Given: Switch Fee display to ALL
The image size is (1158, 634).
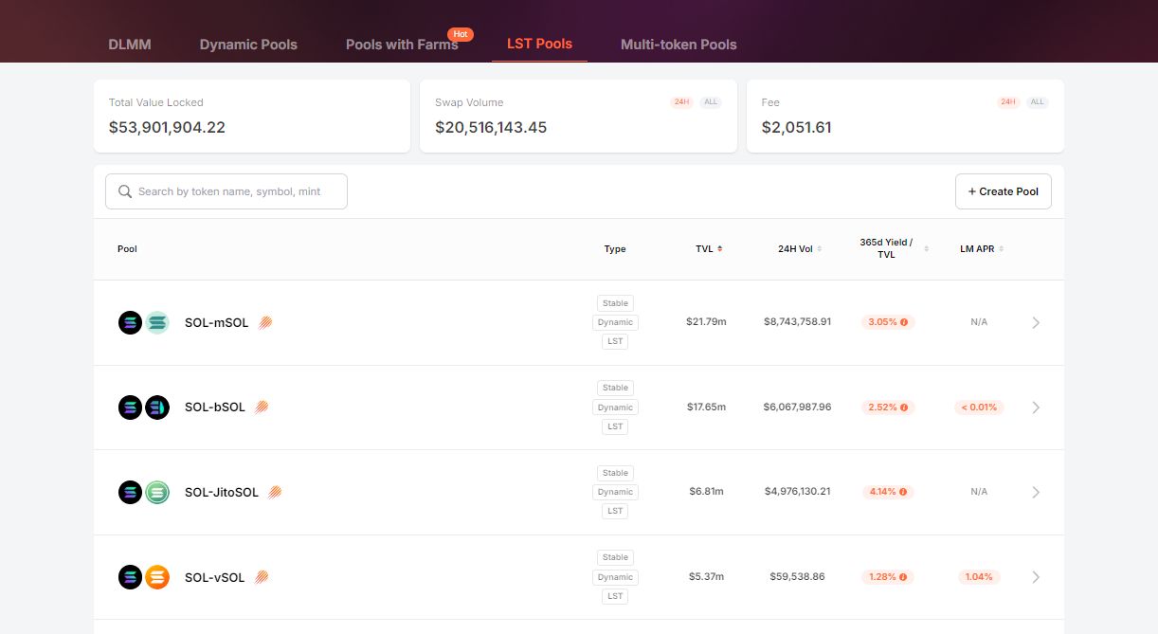Looking at the screenshot, I should [1038, 102].
